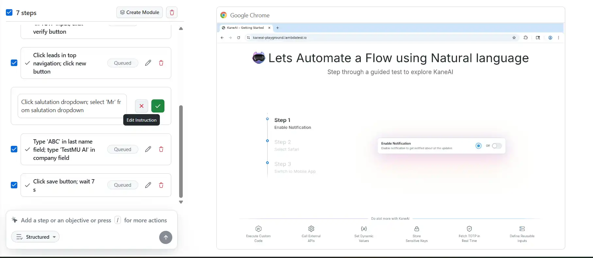Go forward in Chrome

point(230,38)
